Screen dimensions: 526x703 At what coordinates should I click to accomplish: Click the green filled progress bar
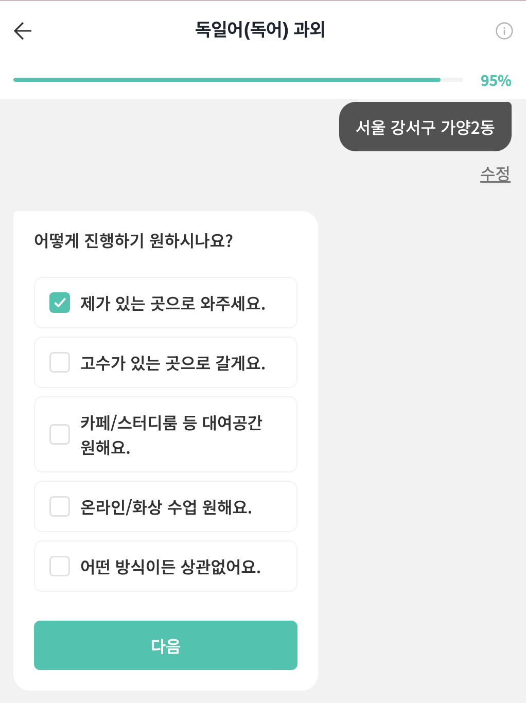point(227,80)
